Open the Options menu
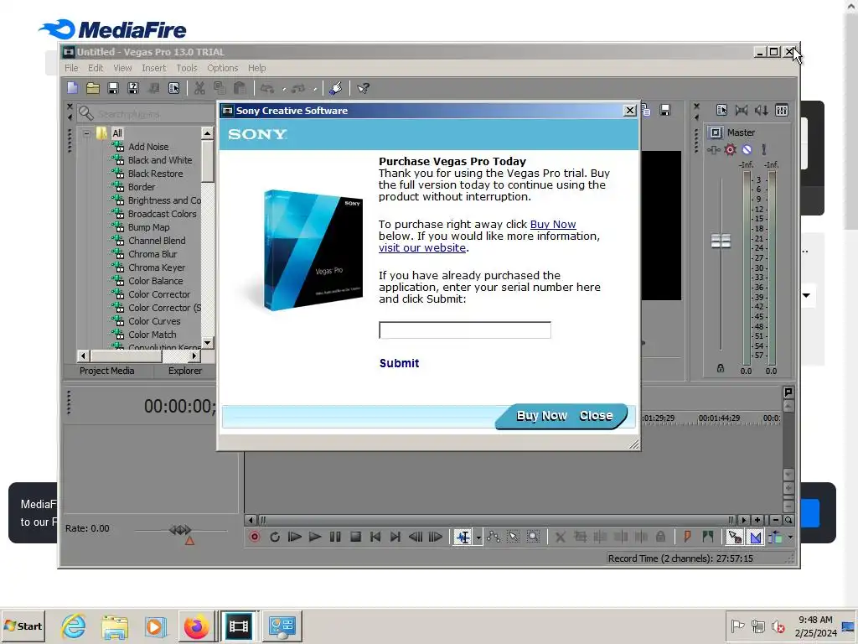This screenshot has height=644, width=858. click(222, 68)
